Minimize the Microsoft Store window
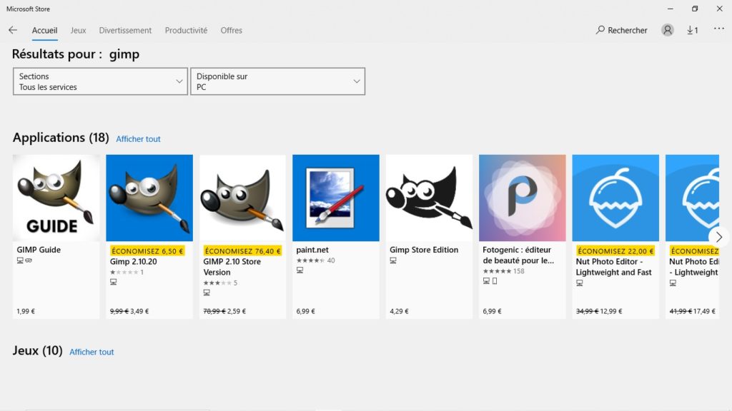The image size is (732, 411). pyautogui.click(x=671, y=9)
